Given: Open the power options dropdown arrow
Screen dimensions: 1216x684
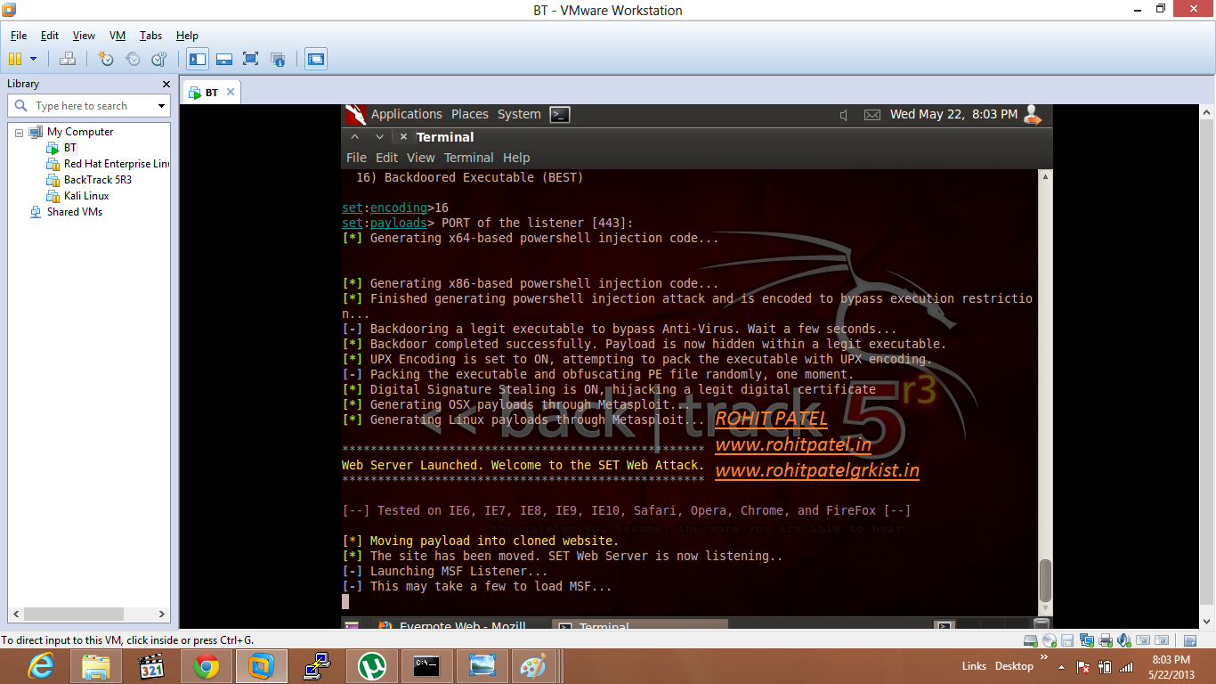Looking at the screenshot, I should coord(34,59).
